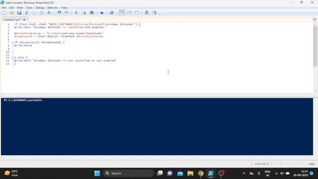This screenshot has width=318, height=179.
Task: Open the File menu
Action: (3, 8)
